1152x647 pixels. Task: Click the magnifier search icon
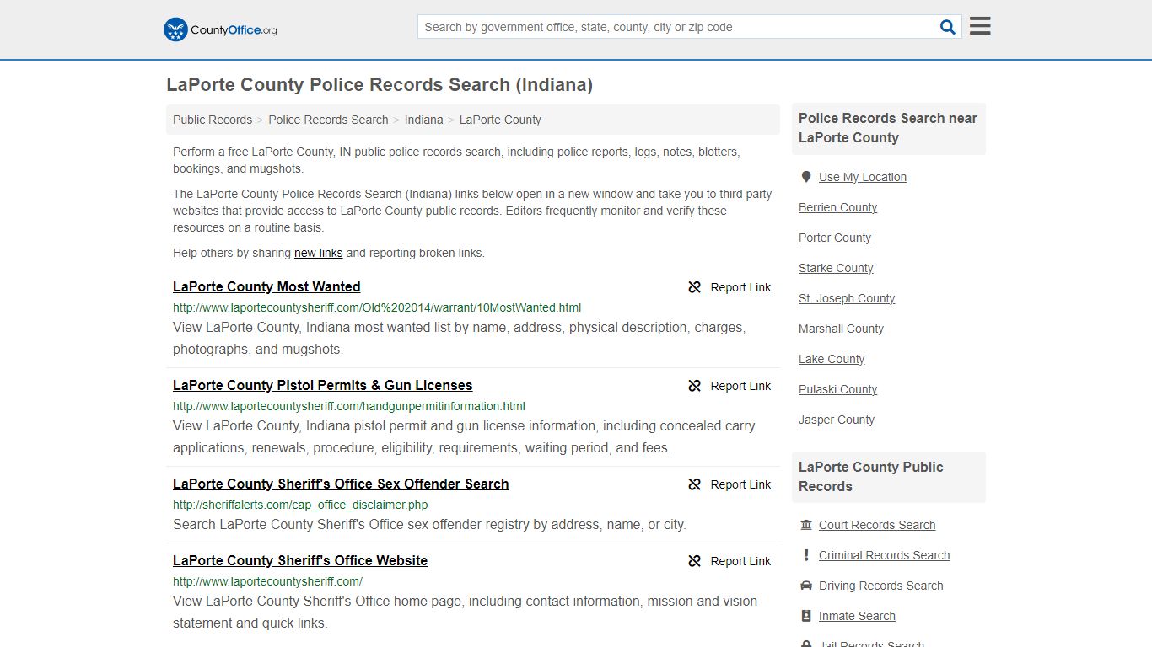[948, 27]
